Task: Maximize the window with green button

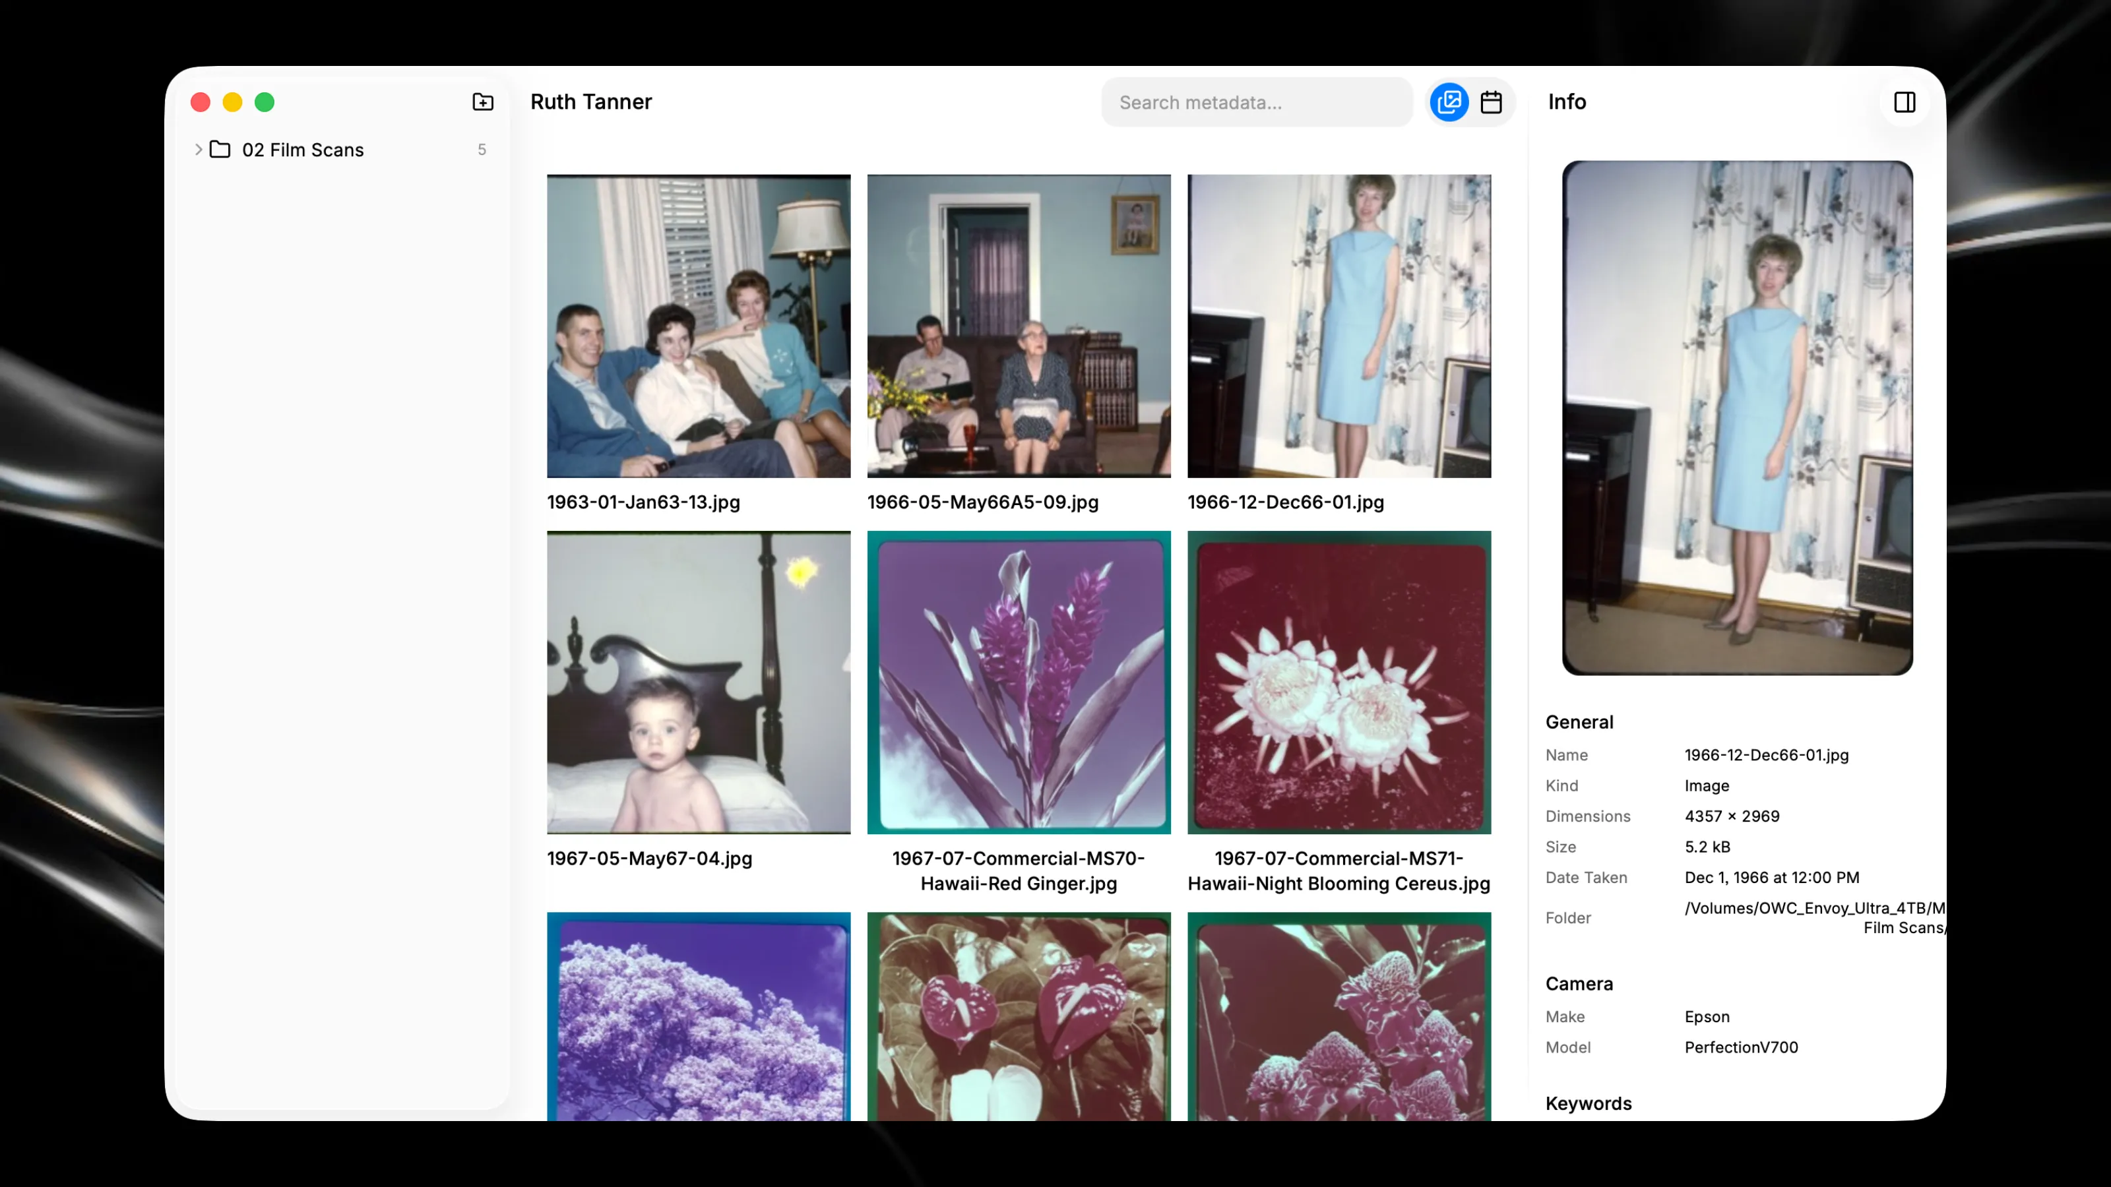Action: (264, 102)
